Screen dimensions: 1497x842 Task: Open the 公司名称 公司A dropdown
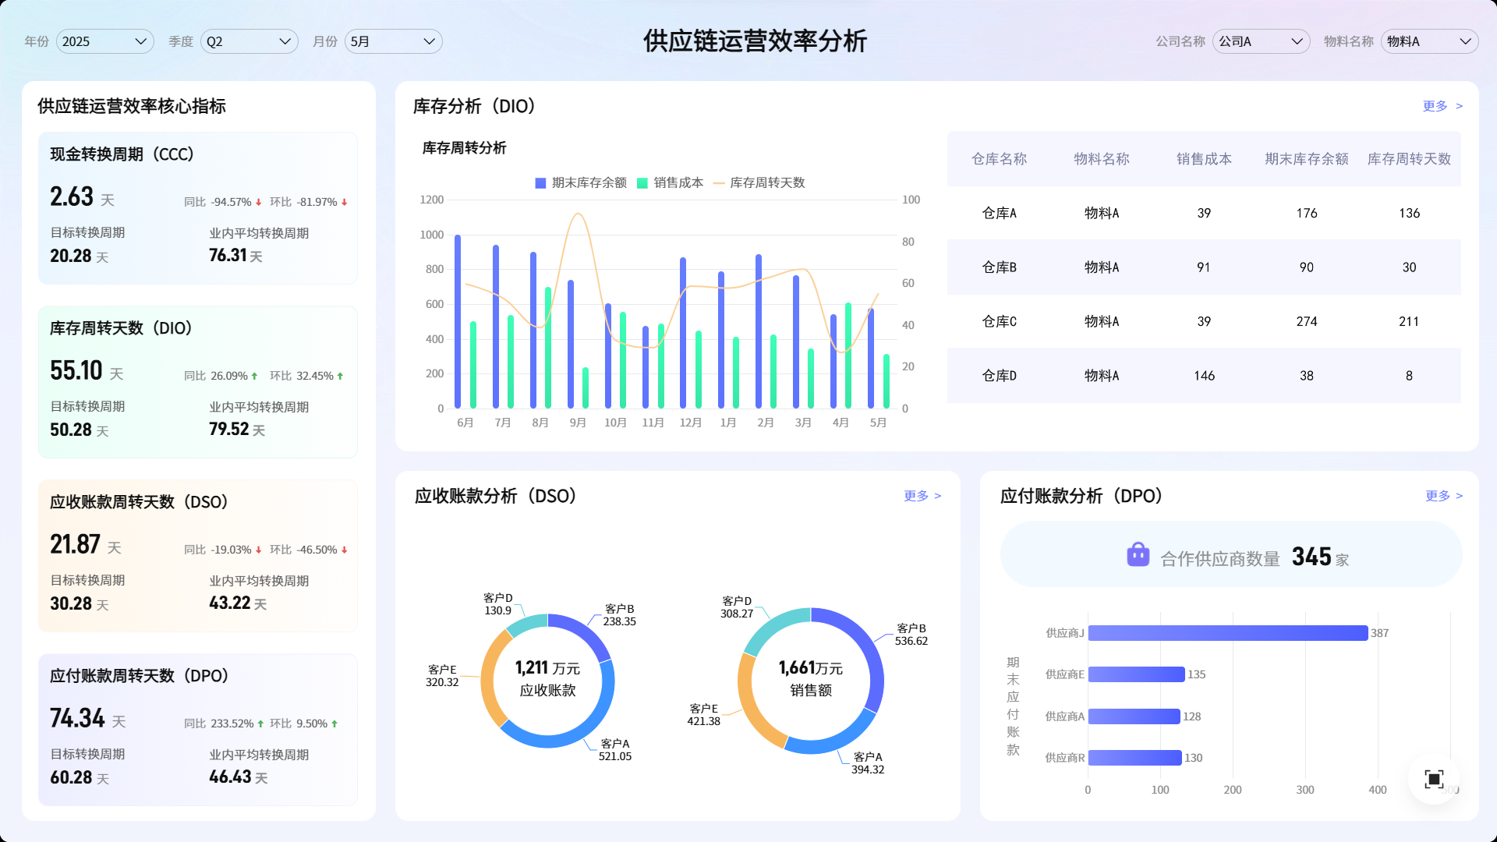click(x=1261, y=41)
